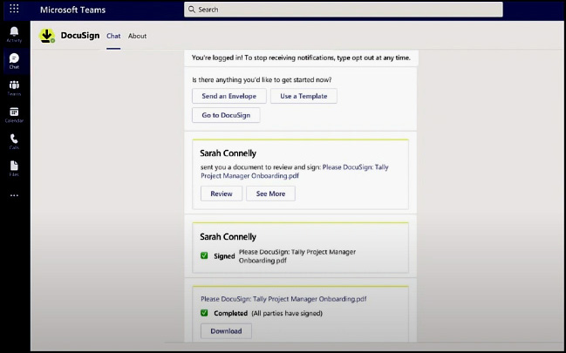Click green check next to Completed

[x=204, y=313]
